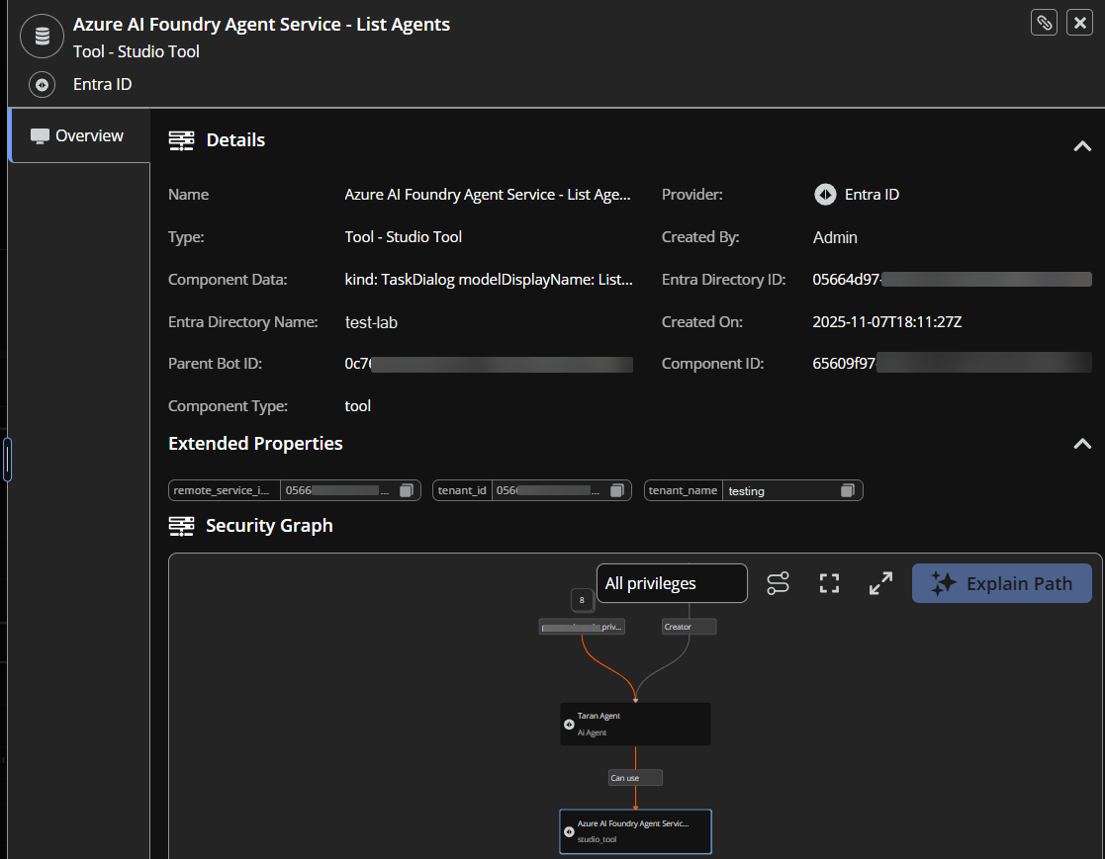1105x859 pixels.
Task: Select the Taran Agent node
Action: [x=635, y=724]
